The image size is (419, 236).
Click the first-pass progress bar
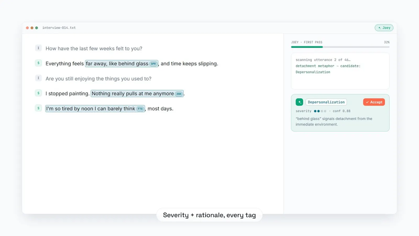tap(340, 47)
